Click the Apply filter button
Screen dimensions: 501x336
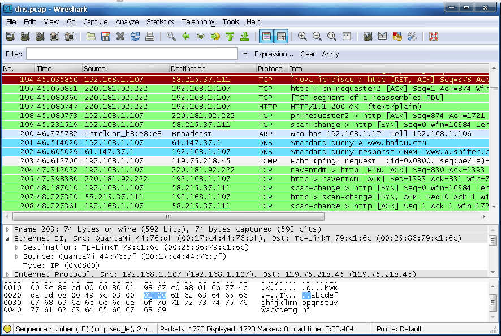tap(330, 54)
